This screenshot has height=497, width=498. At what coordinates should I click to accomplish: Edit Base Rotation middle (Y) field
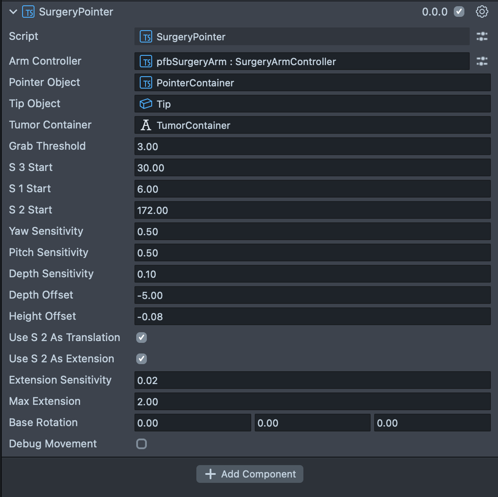313,423
